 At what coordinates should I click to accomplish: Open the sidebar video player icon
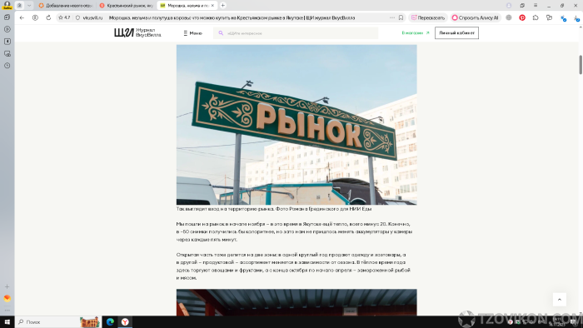point(7,29)
